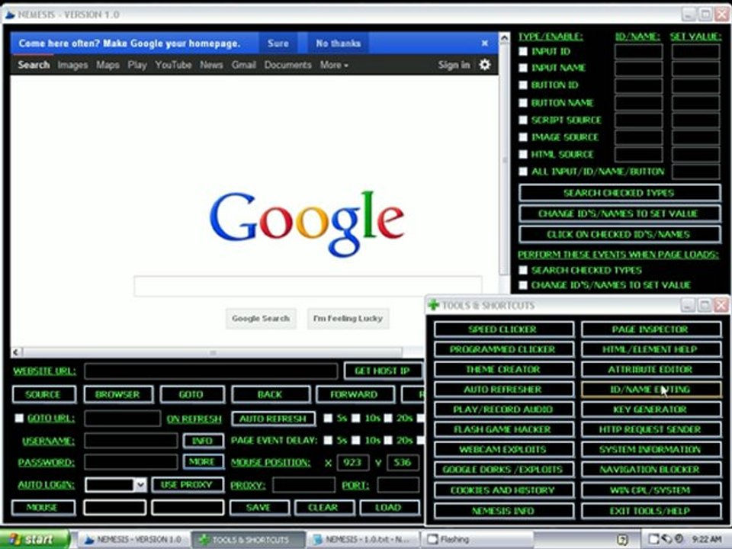Image resolution: width=732 pixels, height=549 pixels.
Task: Focus the Google search box
Action: [x=307, y=286]
